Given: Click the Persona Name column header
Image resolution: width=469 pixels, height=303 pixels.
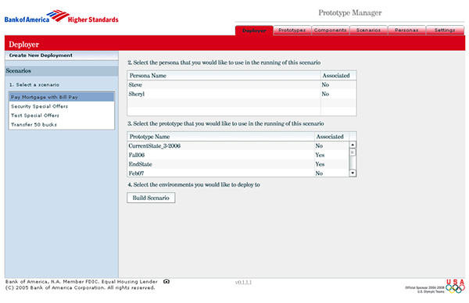Looking at the screenshot, I should point(224,76).
